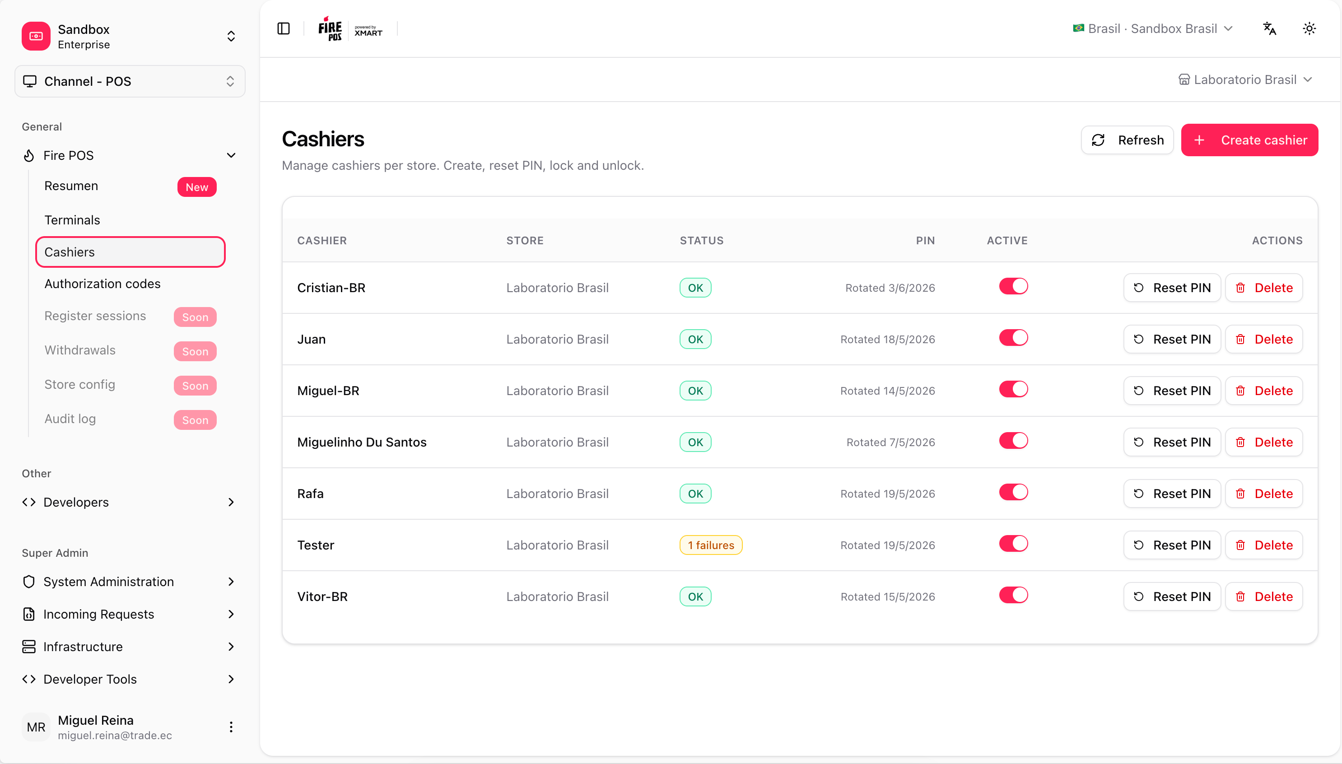1342x764 pixels.
Task: Expand the Incoming Requests section
Action: (x=130, y=614)
